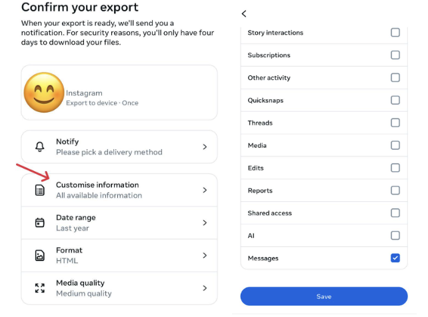Screen dimensions: 428x317
Task: Open Notify options chevron
Action: point(205,147)
